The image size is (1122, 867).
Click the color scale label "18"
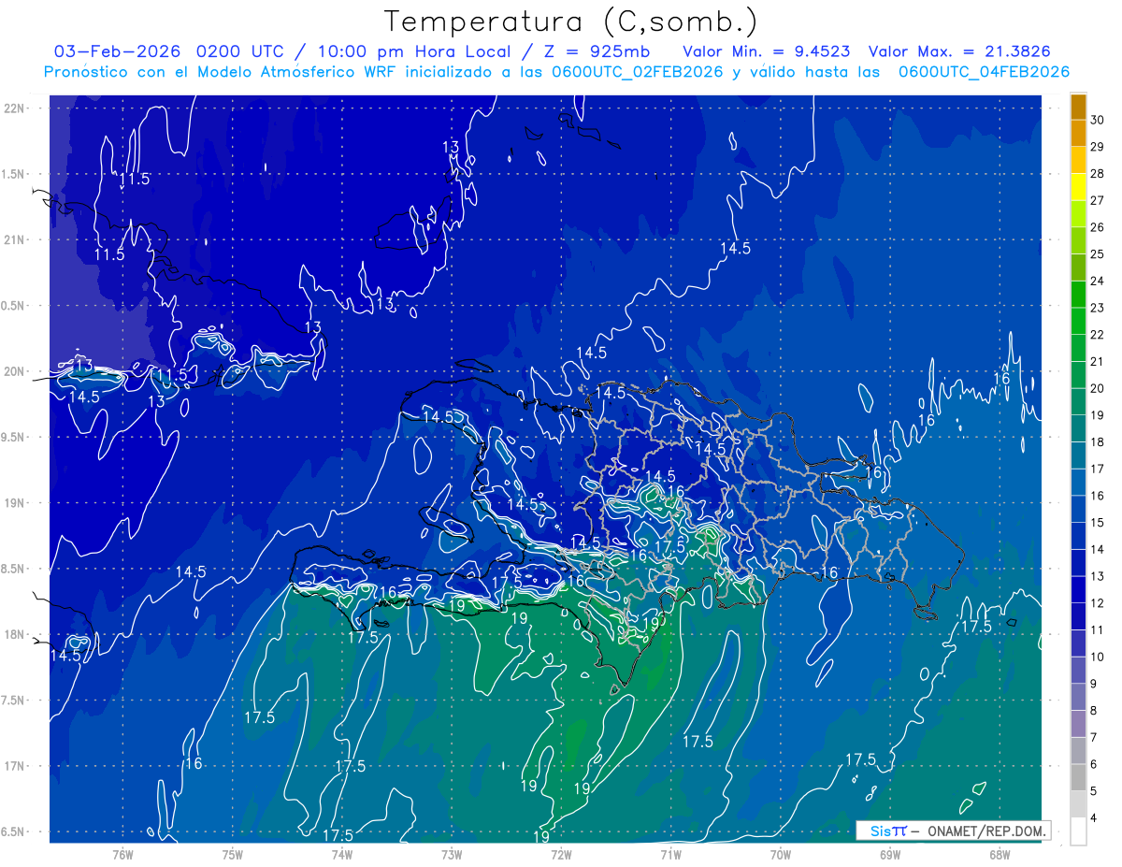(x=1099, y=442)
